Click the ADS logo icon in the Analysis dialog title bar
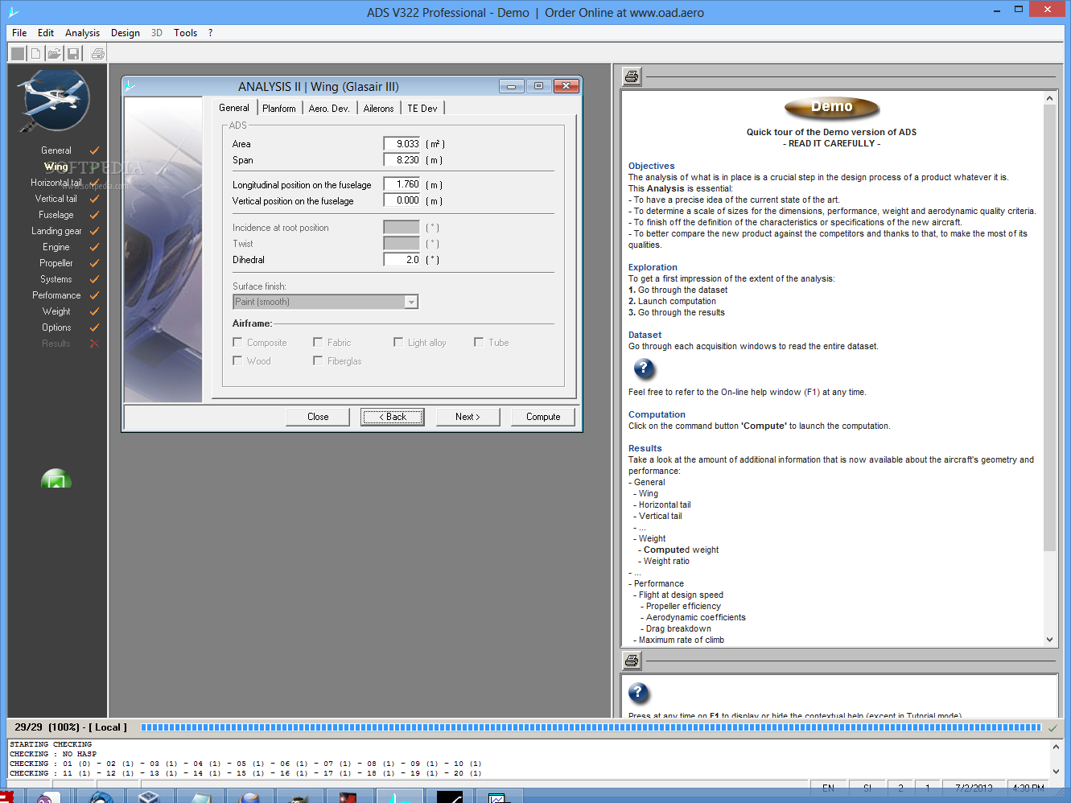 point(130,86)
